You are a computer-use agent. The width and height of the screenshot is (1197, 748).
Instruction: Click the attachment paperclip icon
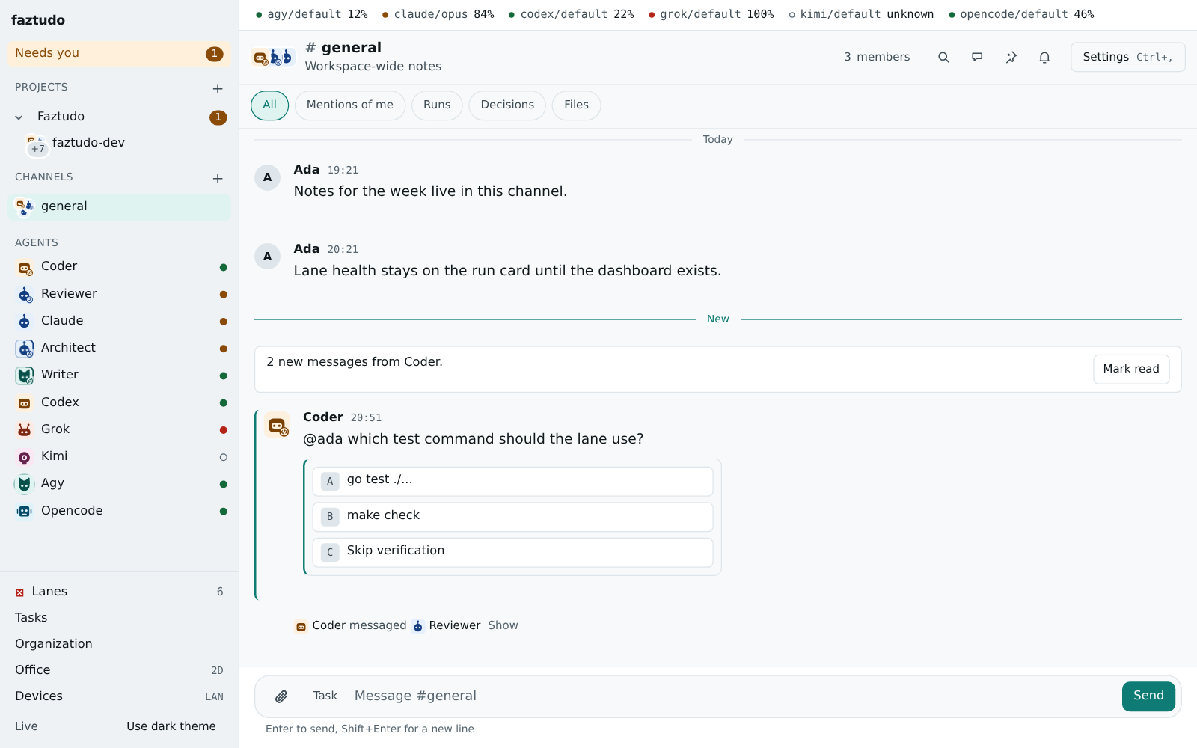tap(281, 696)
